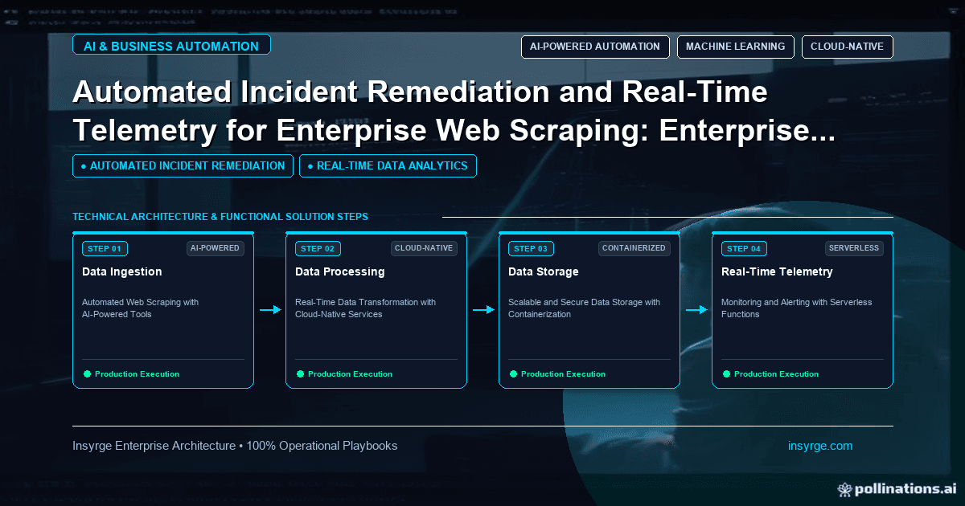Click the Data Processing card title
The image size is (965, 506).
pos(339,271)
